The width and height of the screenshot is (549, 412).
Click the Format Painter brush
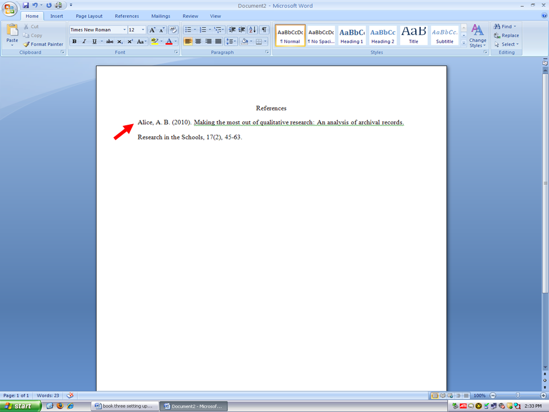(26, 44)
